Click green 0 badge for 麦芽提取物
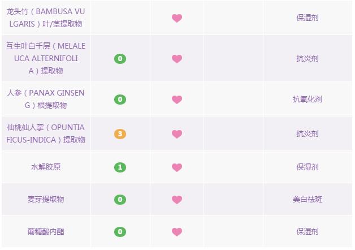This screenshot has width=355, height=250. (120, 200)
